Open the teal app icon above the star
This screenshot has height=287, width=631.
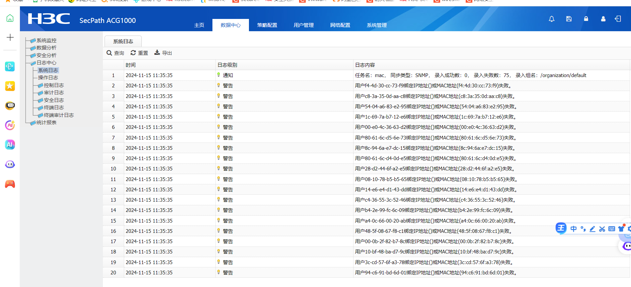[x=10, y=66]
